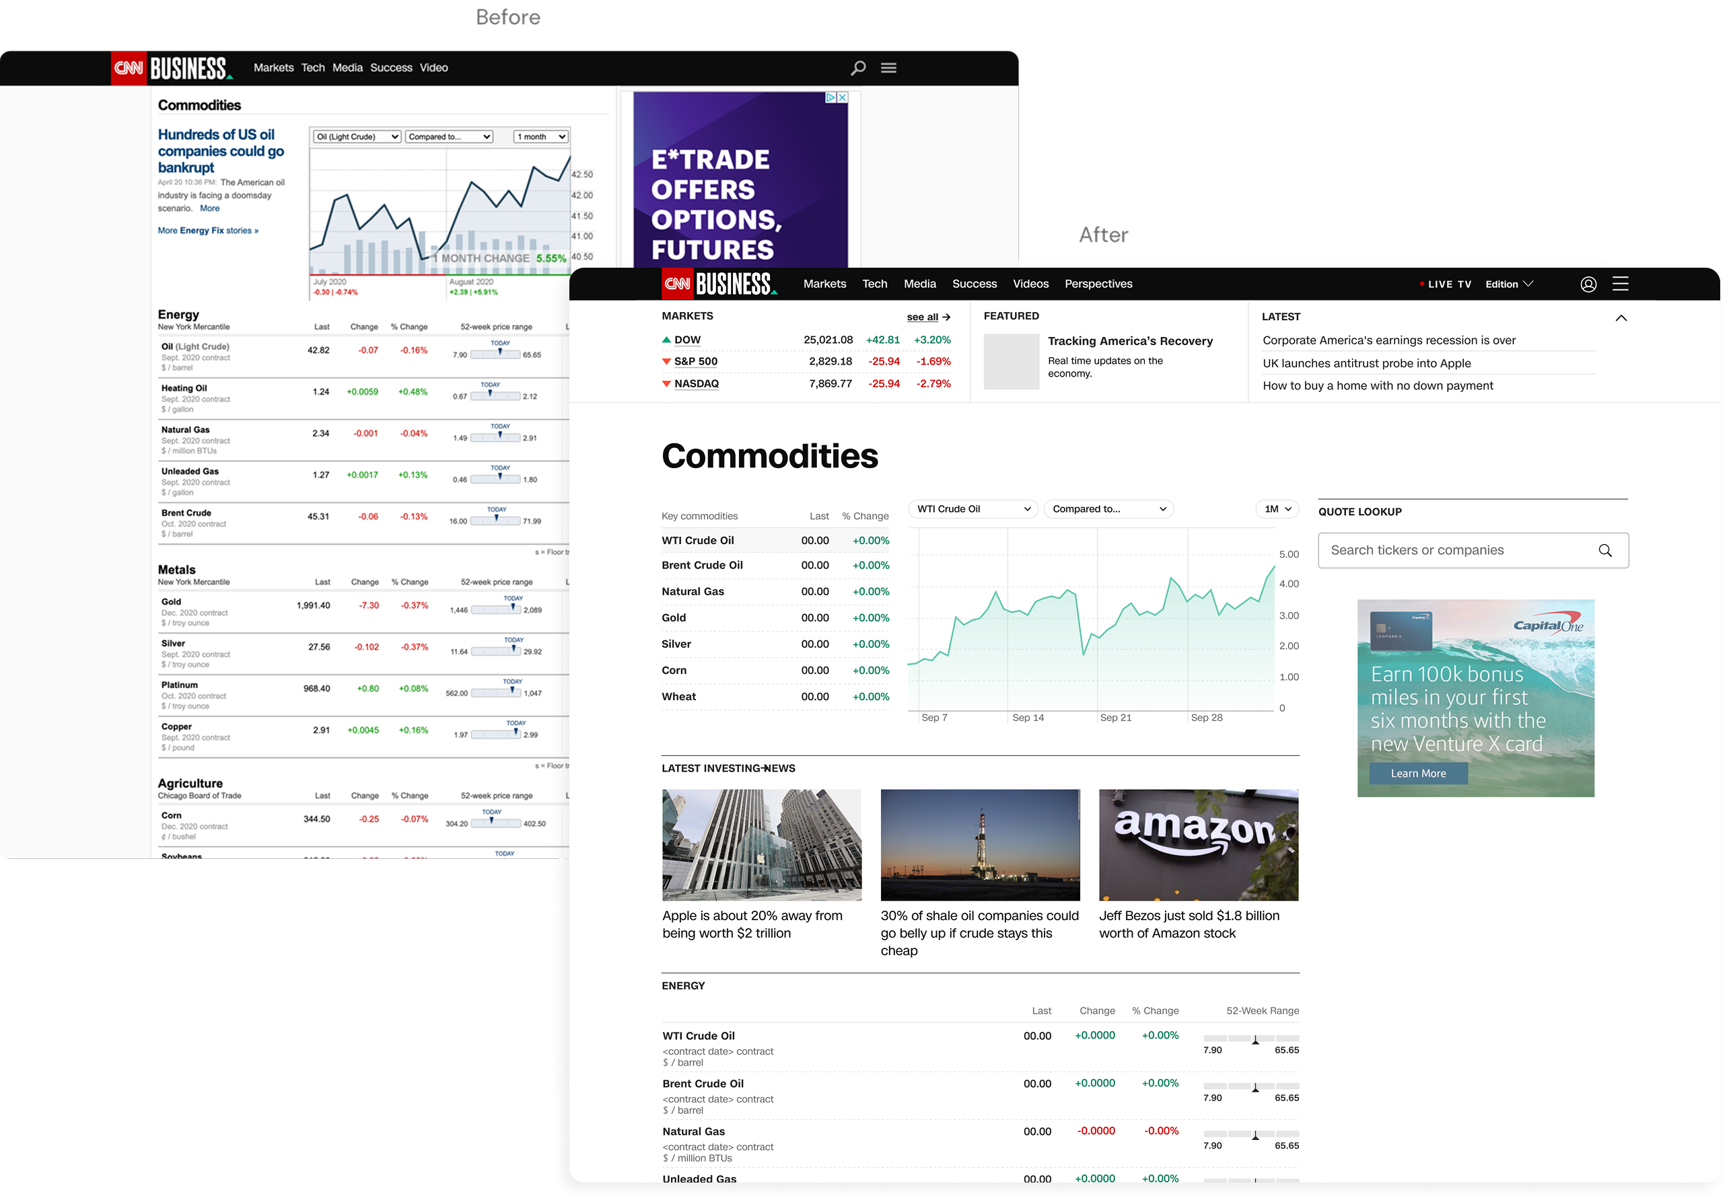Click the search magnifier in Before header
Screen dimensions: 1731x1204
click(x=858, y=68)
